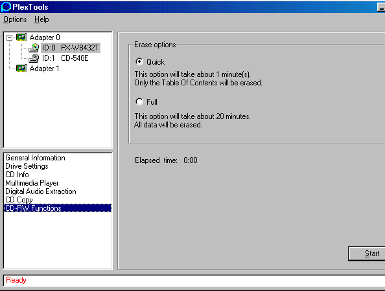Open Multimedia Player from function list
385x291 pixels.
click(32, 183)
